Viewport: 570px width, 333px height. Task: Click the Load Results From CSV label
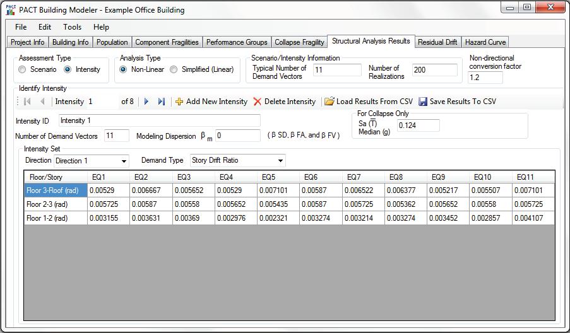tap(374, 102)
